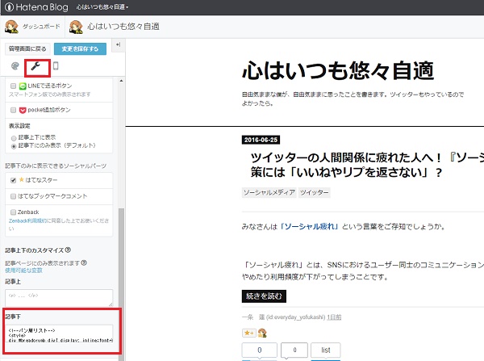484x361 pixels.
Task: Open the design palette tab
Action: click(x=15, y=66)
